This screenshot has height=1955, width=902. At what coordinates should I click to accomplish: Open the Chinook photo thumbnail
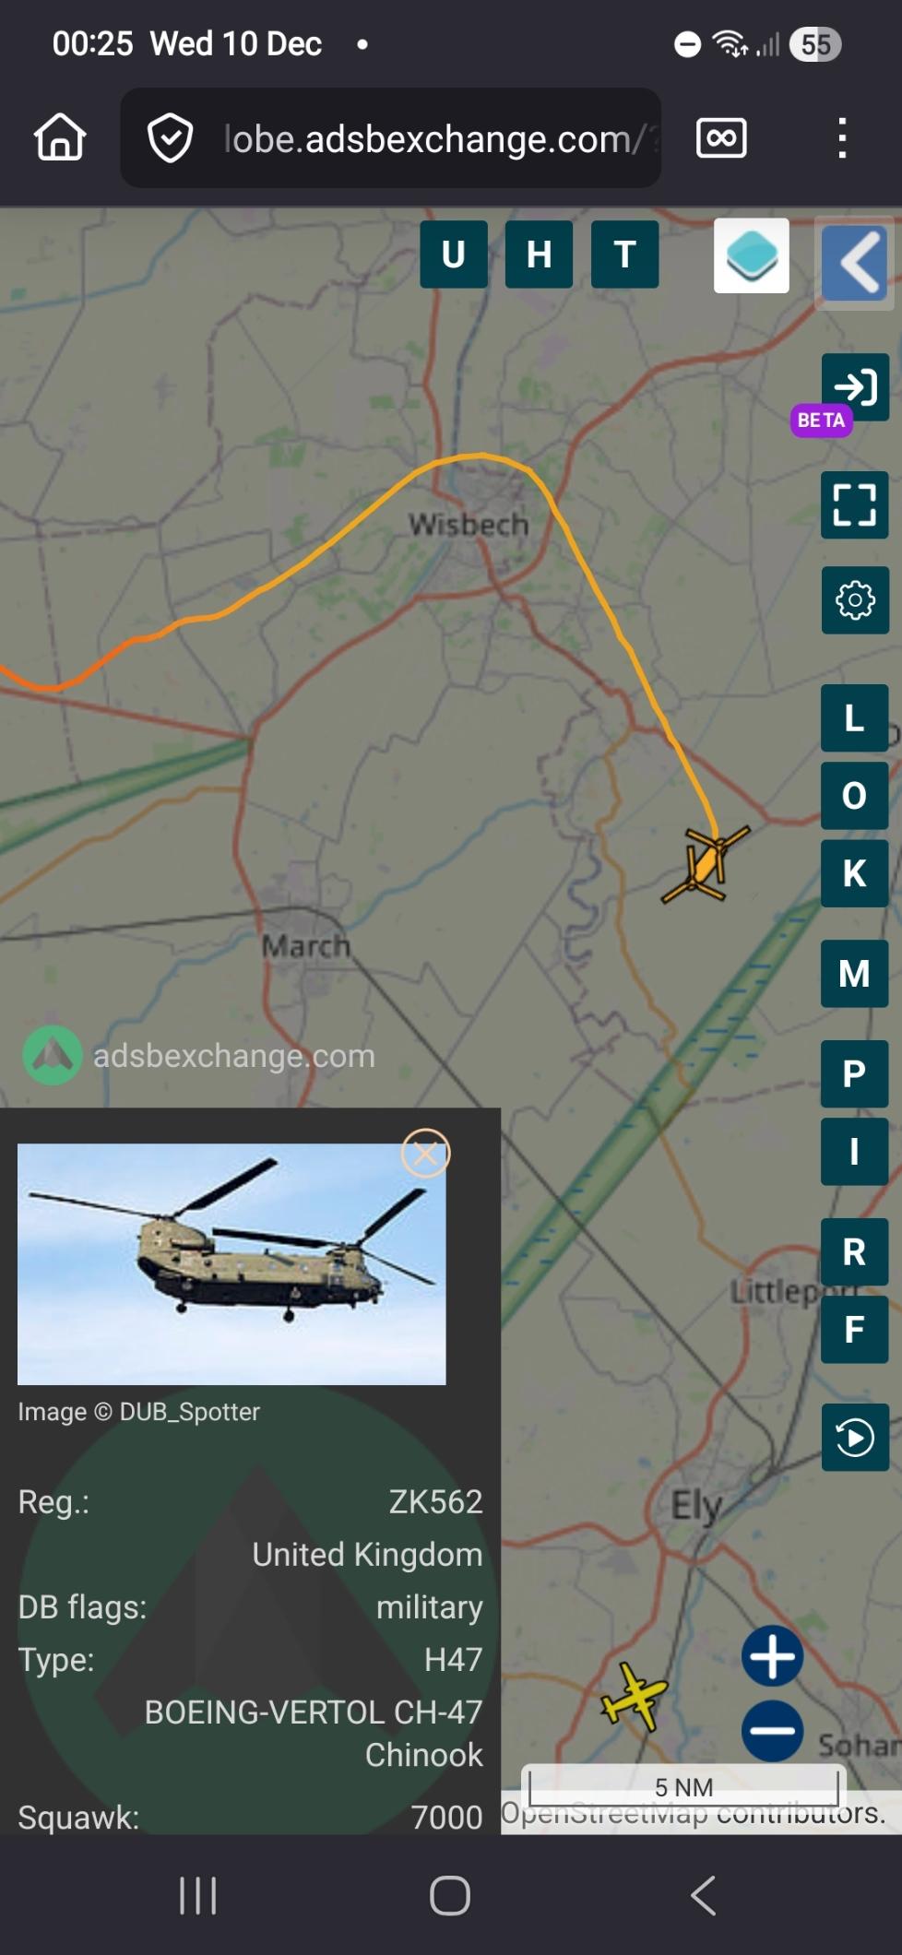[231, 1264]
